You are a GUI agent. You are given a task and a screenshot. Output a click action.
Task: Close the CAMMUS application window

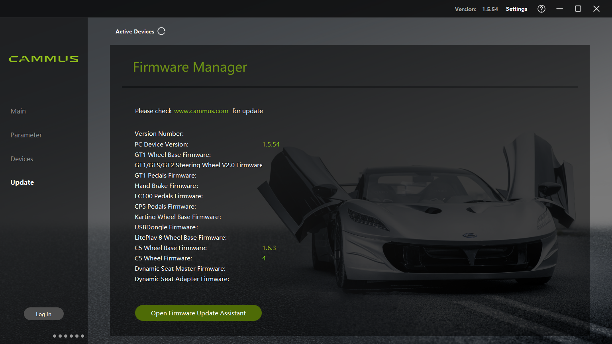tap(596, 9)
